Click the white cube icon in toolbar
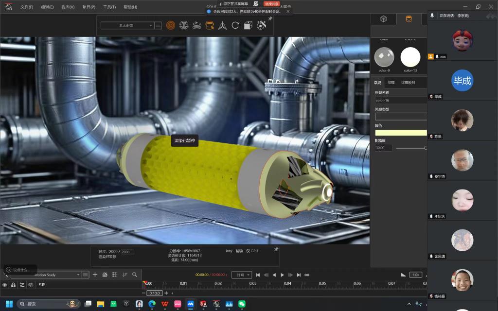This screenshot has height=311, width=498. [x=248, y=25]
